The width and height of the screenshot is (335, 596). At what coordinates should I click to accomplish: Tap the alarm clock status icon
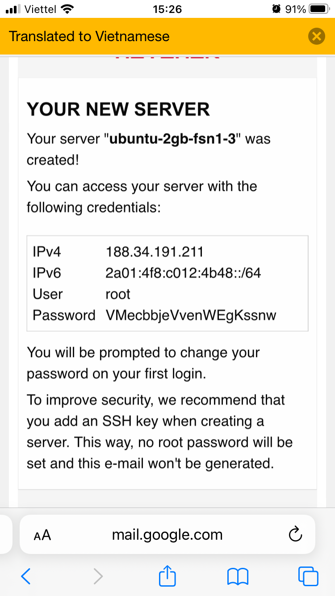click(276, 9)
